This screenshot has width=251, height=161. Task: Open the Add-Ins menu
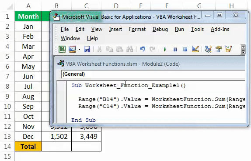point(220,29)
